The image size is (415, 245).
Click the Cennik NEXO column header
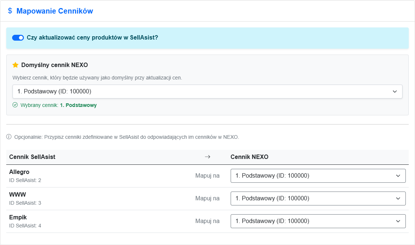coord(249,157)
